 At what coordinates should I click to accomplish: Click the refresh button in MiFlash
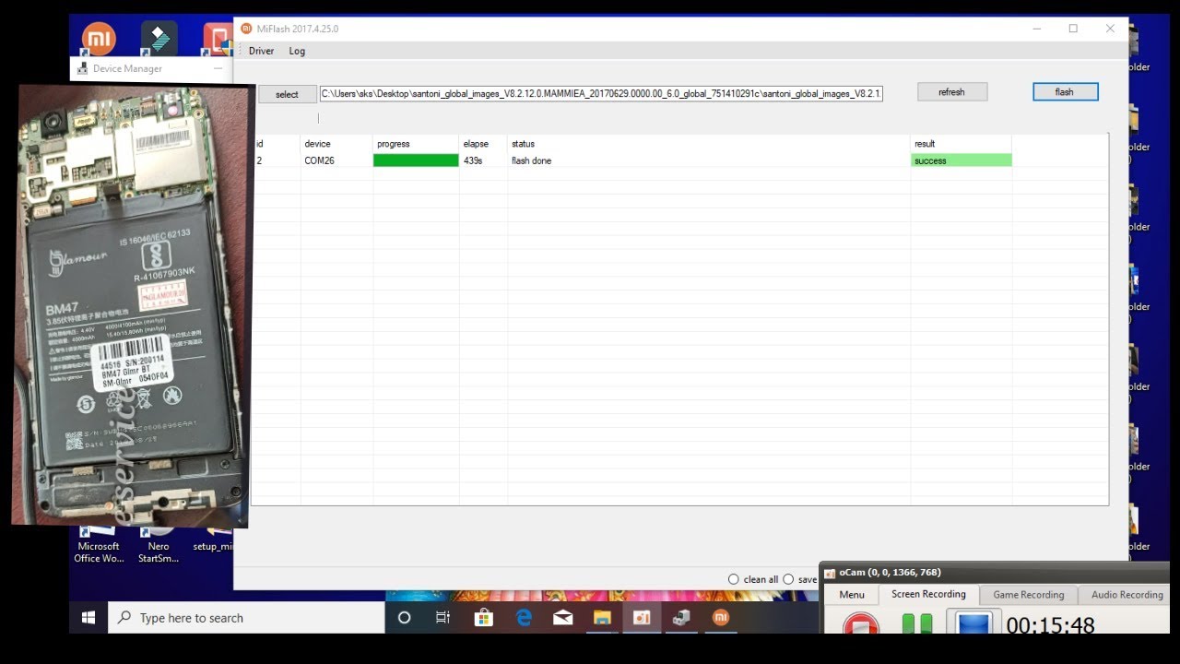point(952,92)
